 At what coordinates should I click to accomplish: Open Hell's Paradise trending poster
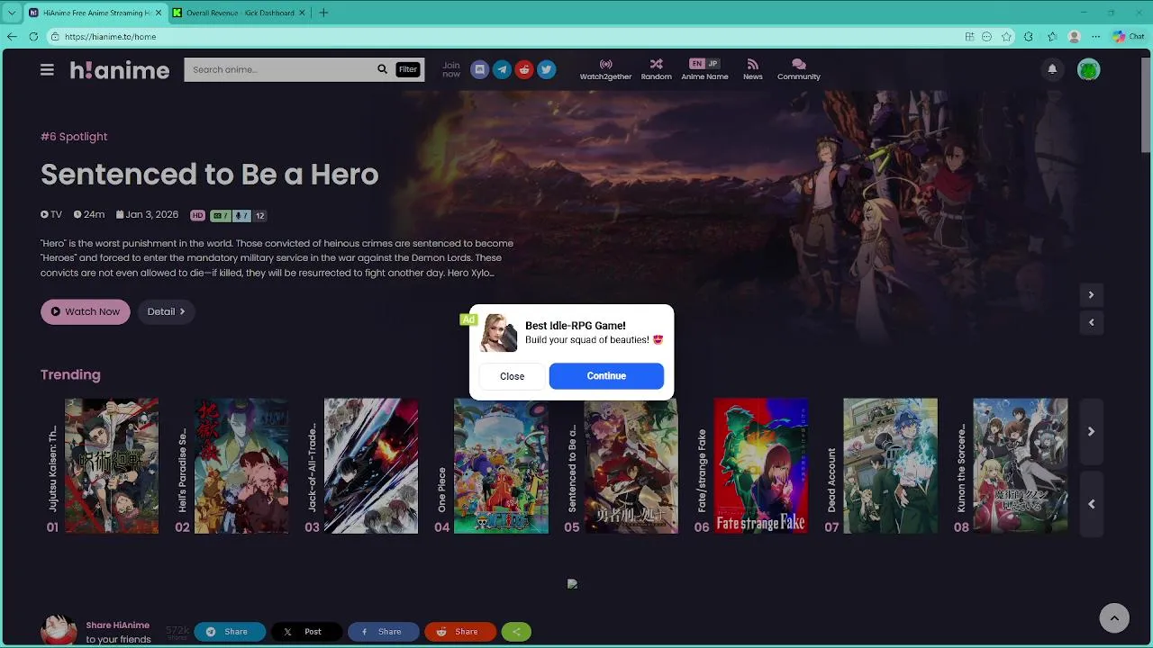click(241, 466)
